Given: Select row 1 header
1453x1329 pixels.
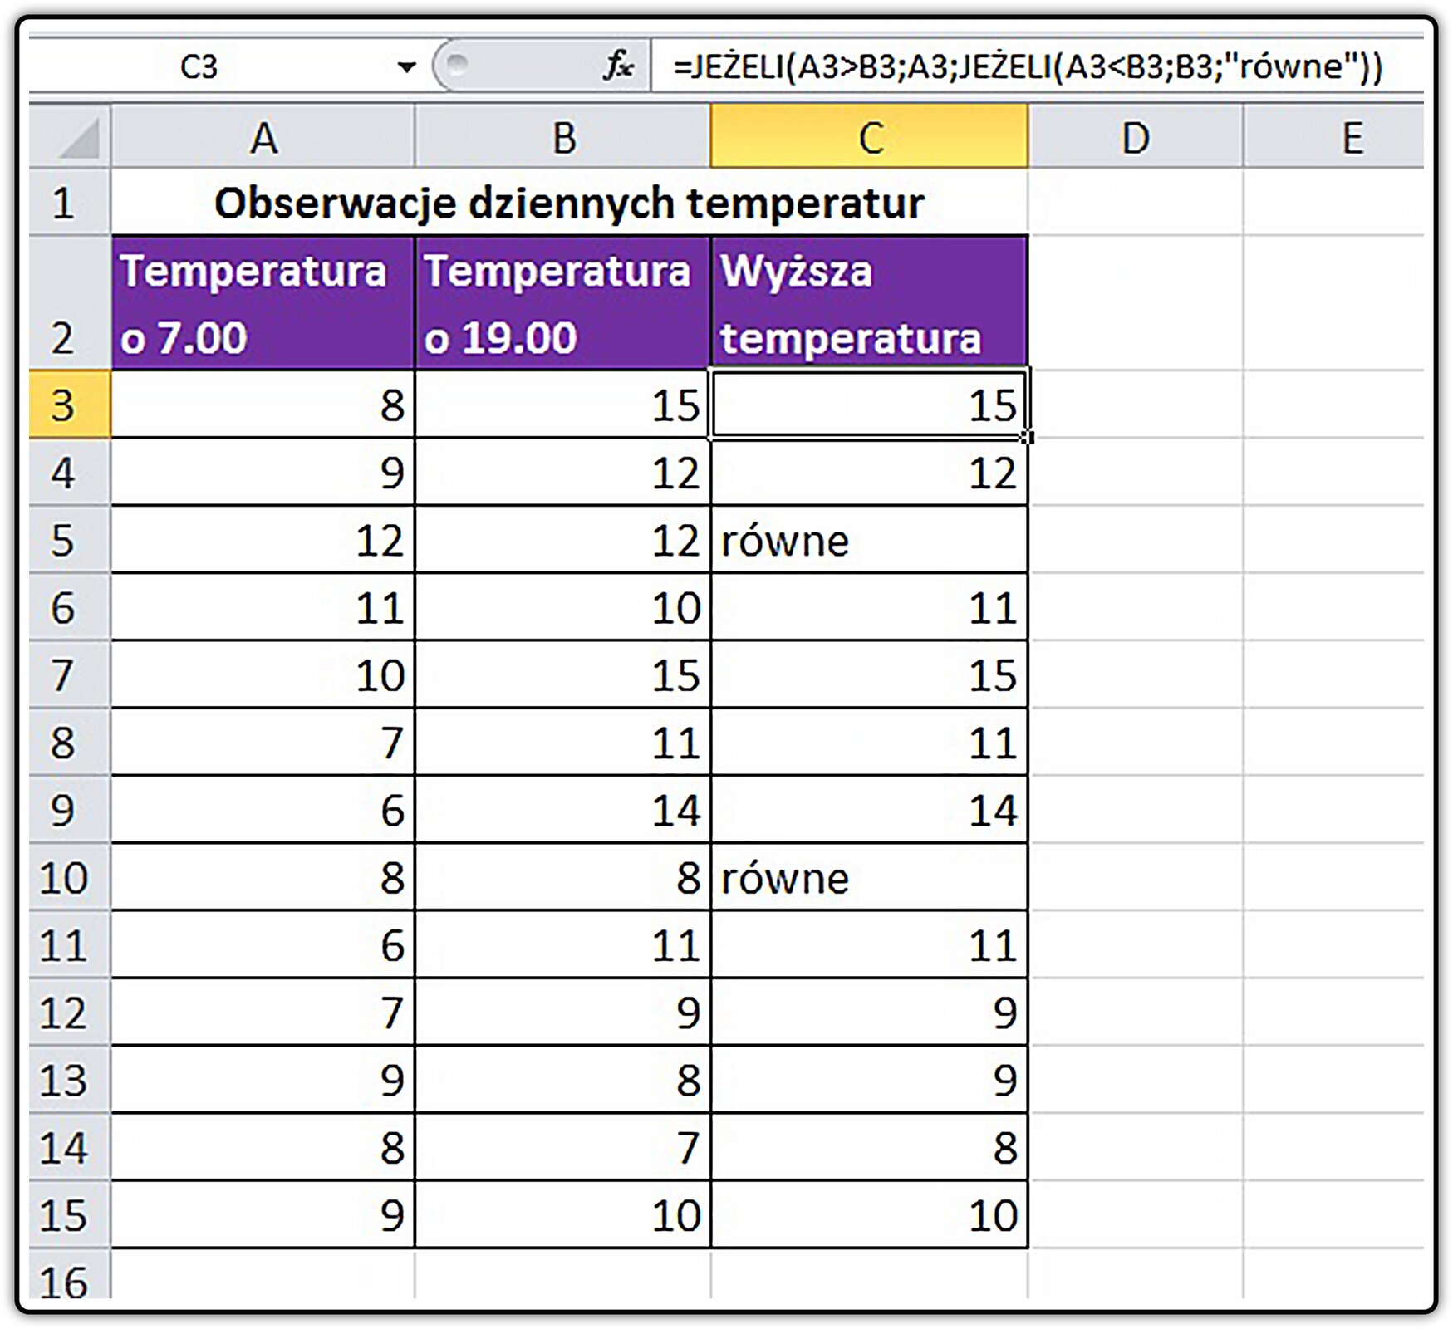Looking at the screenshot, I should point(70,203).
